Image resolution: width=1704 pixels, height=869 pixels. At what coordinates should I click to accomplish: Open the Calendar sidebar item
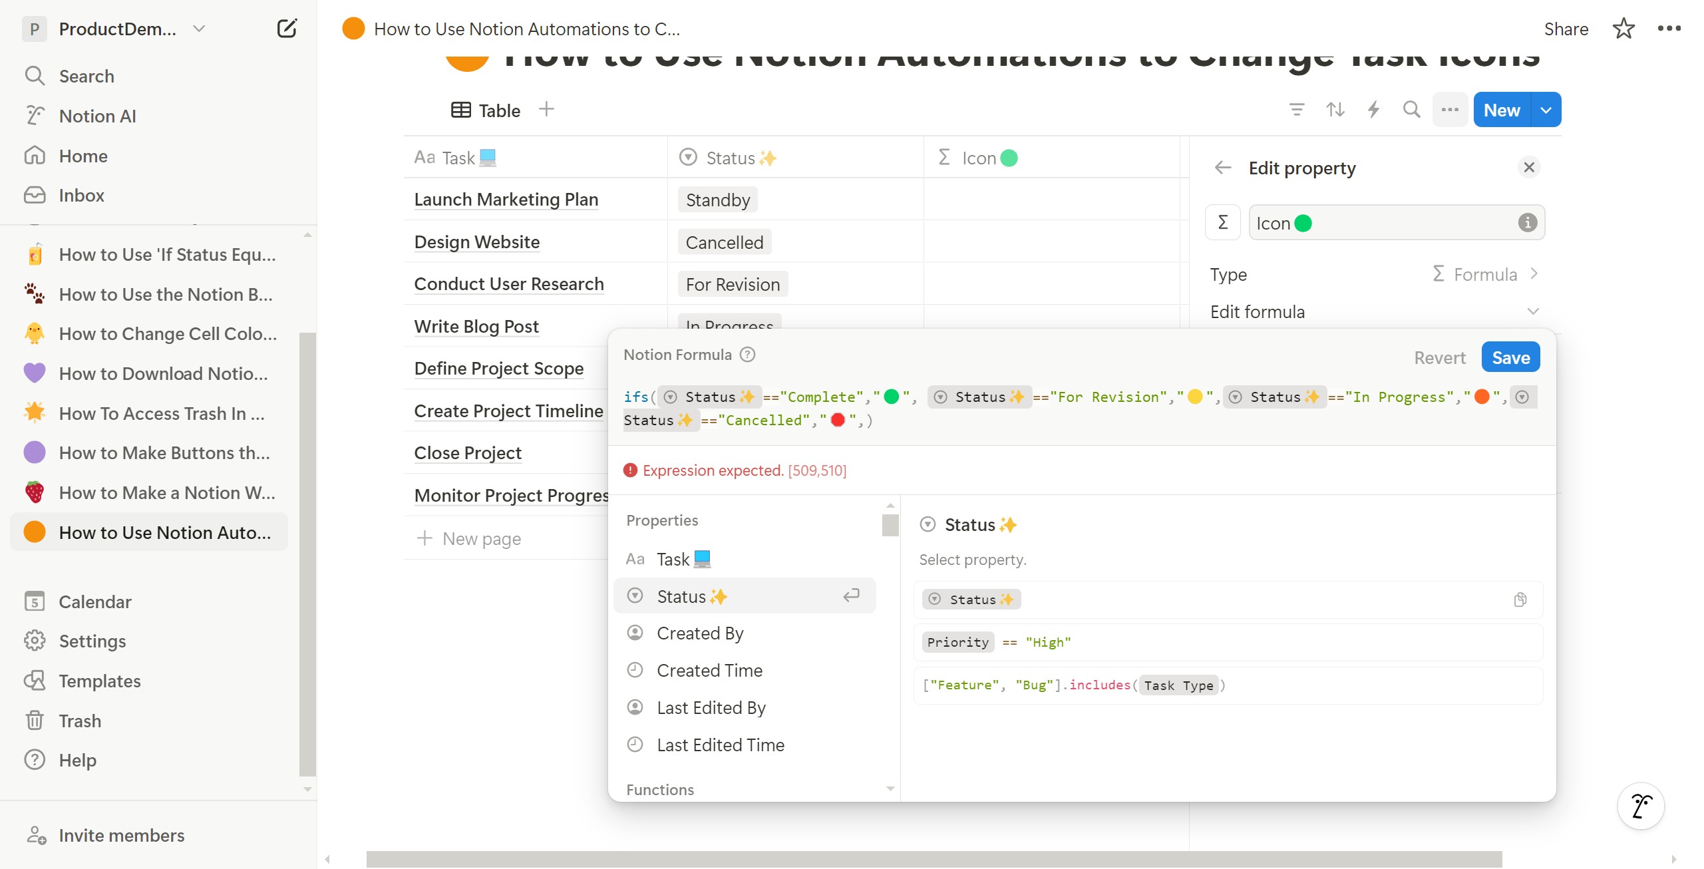coord(94,602)
